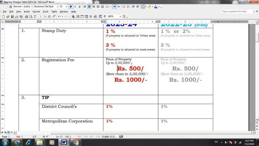Apply bulleted list formatting
This screenshot has height=146, width=259.
(x=129, y=6)
